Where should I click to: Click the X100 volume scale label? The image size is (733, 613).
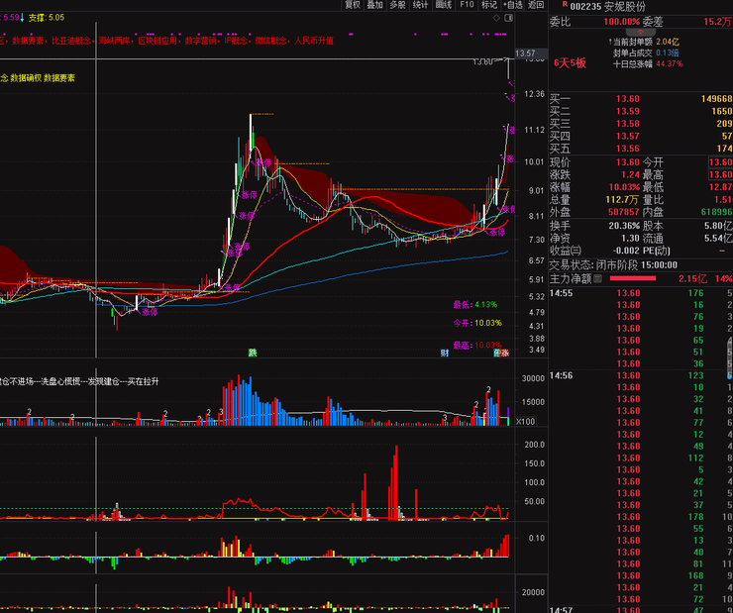point(525,422)
